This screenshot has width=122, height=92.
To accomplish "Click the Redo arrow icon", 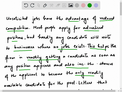I will click(x=32, y=5).
